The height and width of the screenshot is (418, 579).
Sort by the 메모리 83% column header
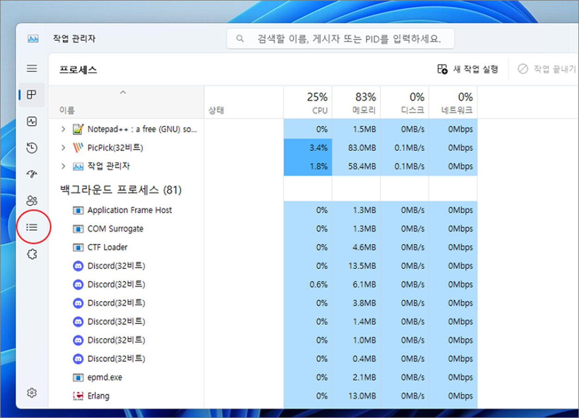pyautogui.click(x=356, y=102)
